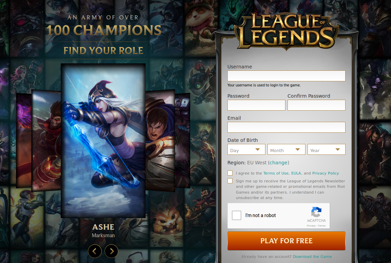The image size is (391, 263).
Task: Show the previous champion with left arrow
Action: coord(95,251)
